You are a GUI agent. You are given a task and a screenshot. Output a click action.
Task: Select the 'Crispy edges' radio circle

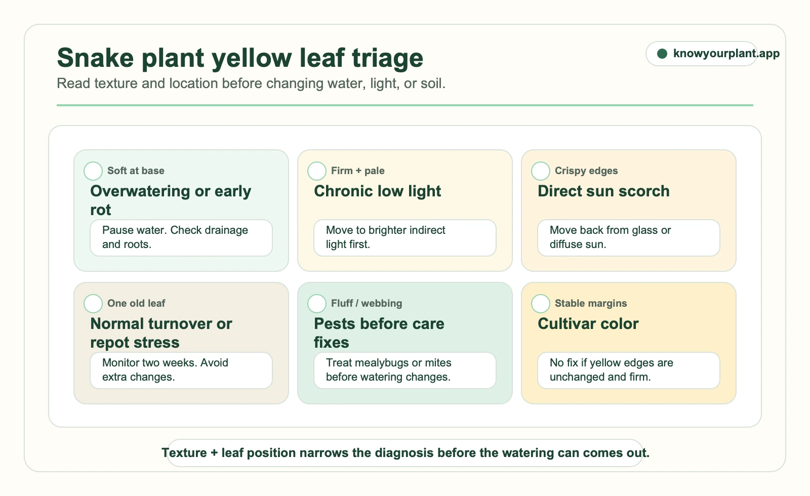click(x=541, y=171)
